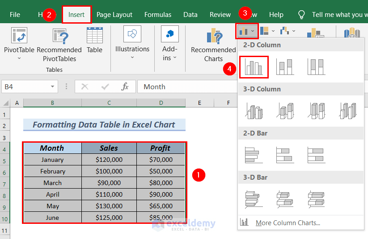Select the January cell
This screenshot has height=239, width=368.
[x=52, y=160]
